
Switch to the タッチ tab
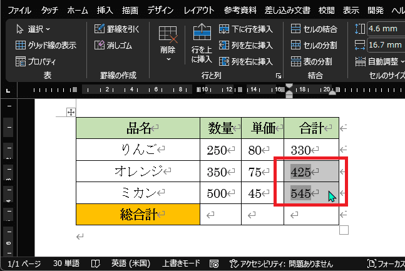click(49, 11)
